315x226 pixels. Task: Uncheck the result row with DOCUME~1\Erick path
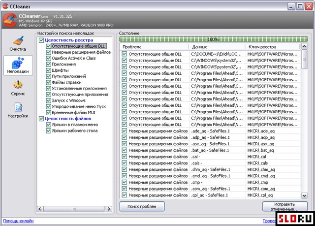pyautogui.click(x=125, y=54)
